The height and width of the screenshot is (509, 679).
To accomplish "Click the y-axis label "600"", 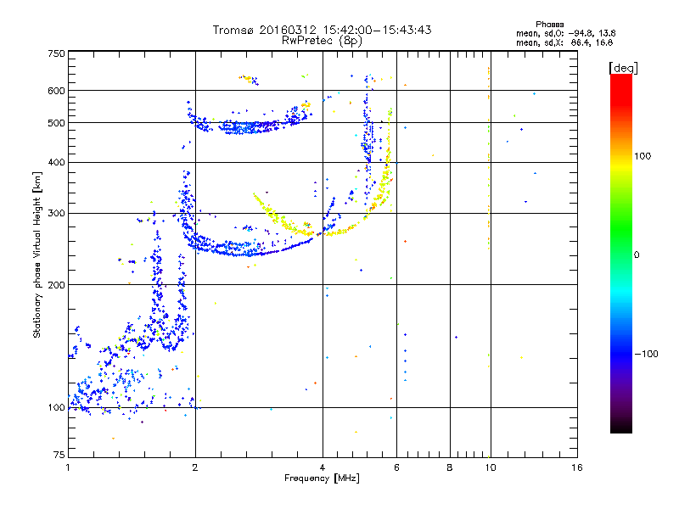I will click(x=56, y=91).
